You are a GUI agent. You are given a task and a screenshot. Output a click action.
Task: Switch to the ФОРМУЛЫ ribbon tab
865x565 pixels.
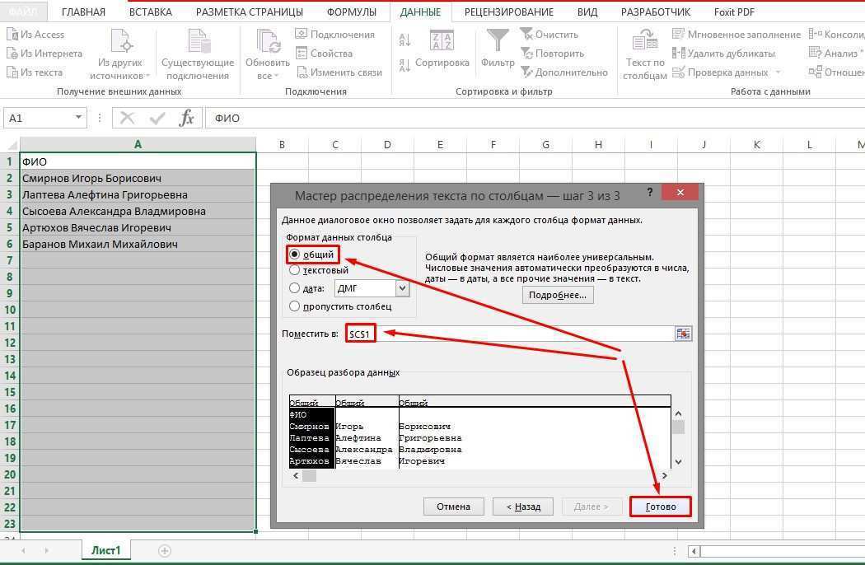tap(352, 12)
